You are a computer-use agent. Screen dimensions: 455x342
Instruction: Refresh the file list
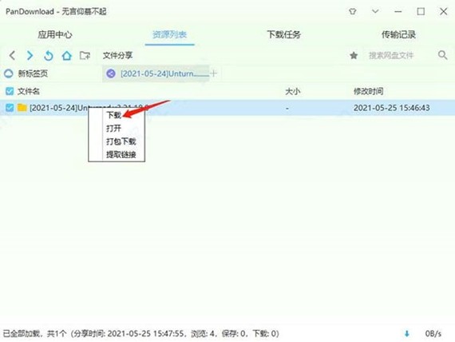coord(48,55)
